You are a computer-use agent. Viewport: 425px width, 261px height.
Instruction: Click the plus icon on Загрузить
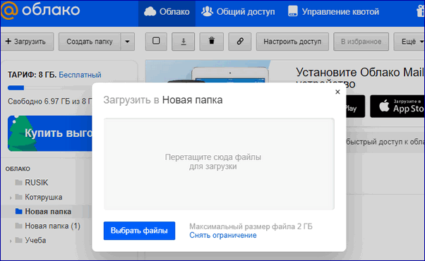[x=8, y=41]
